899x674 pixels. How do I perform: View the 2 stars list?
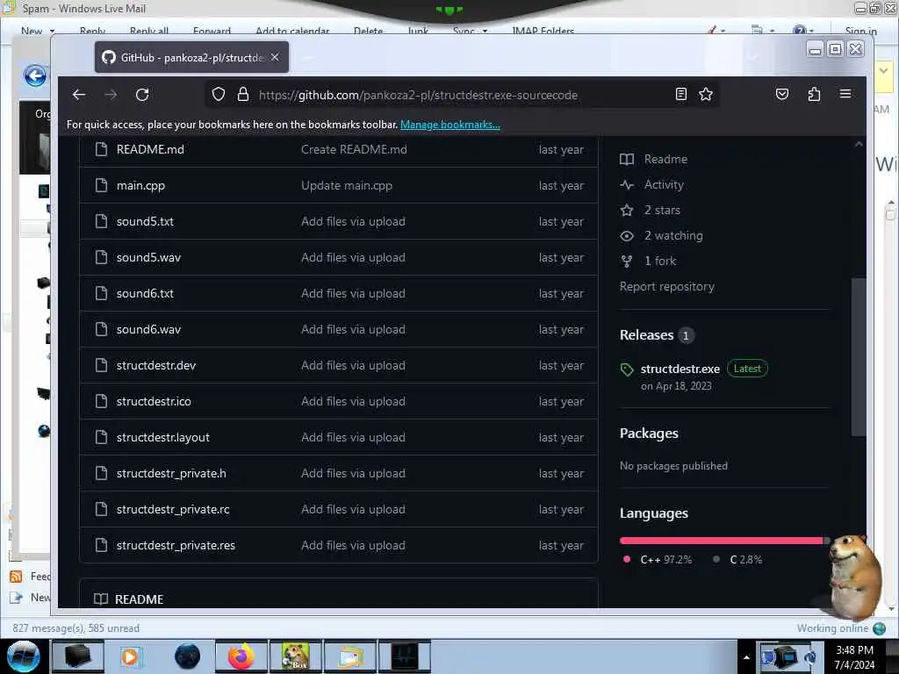click(662, 211)
